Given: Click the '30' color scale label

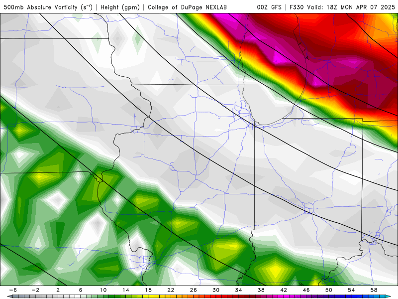Looking at the screenshot, I should (216, 290).
